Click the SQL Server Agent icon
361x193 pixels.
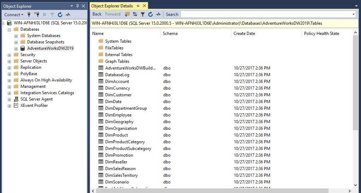(x=16, y=99)
